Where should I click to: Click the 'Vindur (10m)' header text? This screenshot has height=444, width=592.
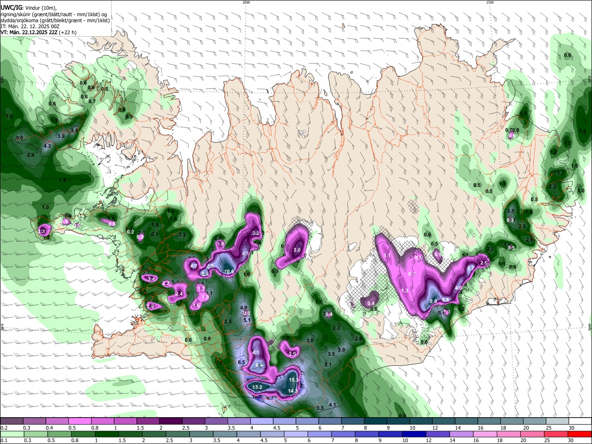(40, 7)
